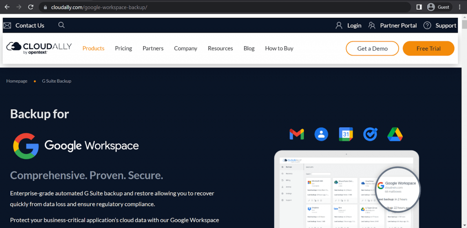The image size is (467, 228).
Task: Reload the page with the refresh icon
Action: [31, 7]
